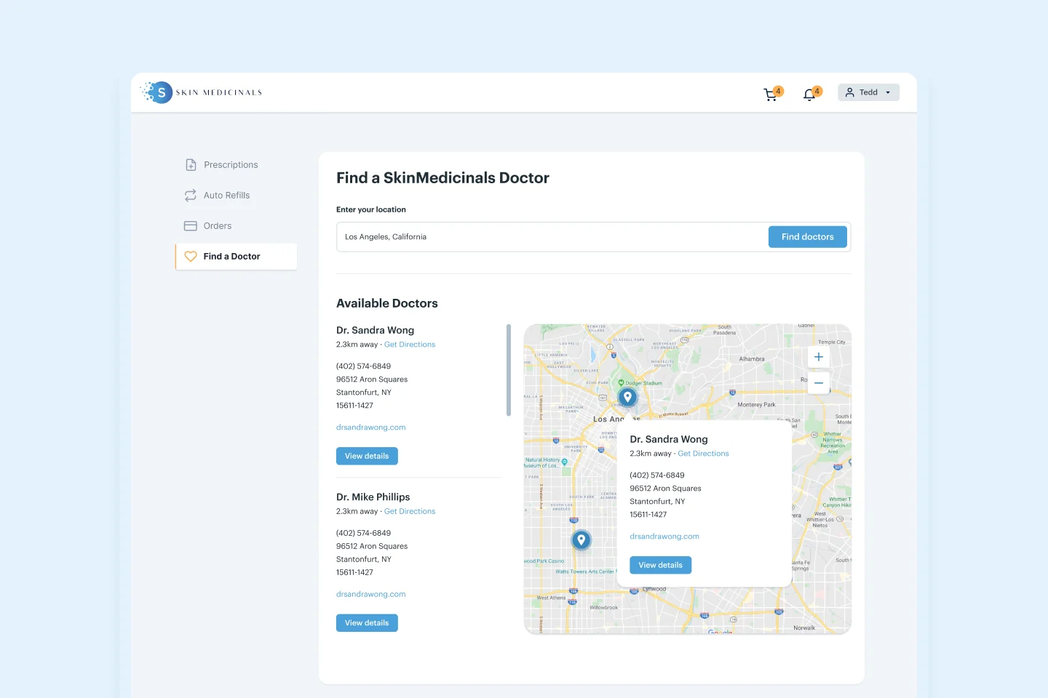Open the shopping cart icon
Screen dimensions: 1048x698
point(770,95)
